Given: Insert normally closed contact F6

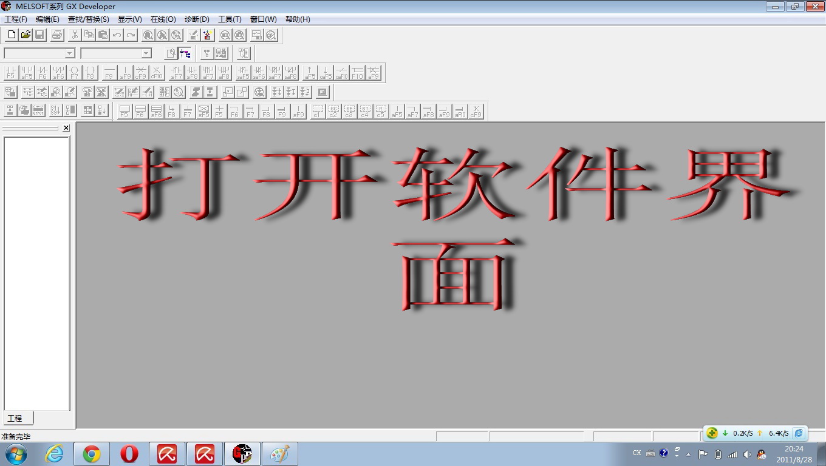Looking at the screenshot, I should click(x=43, y=73).
